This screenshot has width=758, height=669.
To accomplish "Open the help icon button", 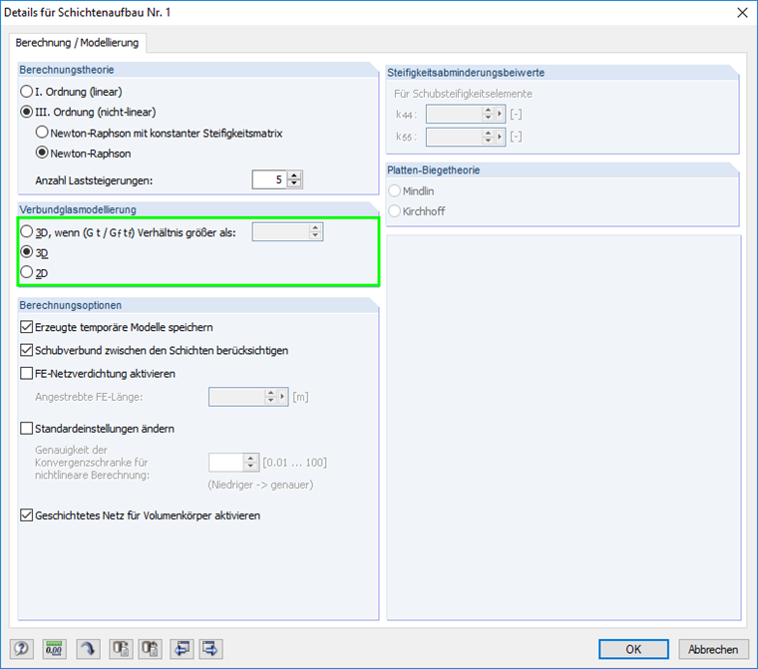I will coord(21,649).
